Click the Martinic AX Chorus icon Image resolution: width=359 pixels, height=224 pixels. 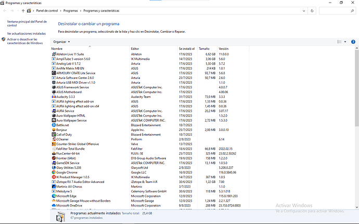click(x=54, y=187)
